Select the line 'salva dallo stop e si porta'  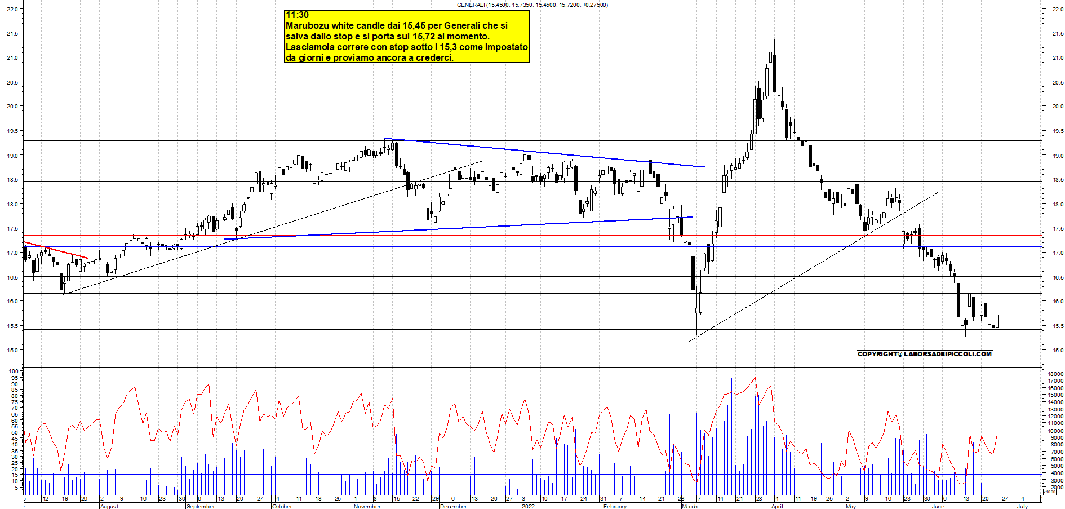(388, 37)
